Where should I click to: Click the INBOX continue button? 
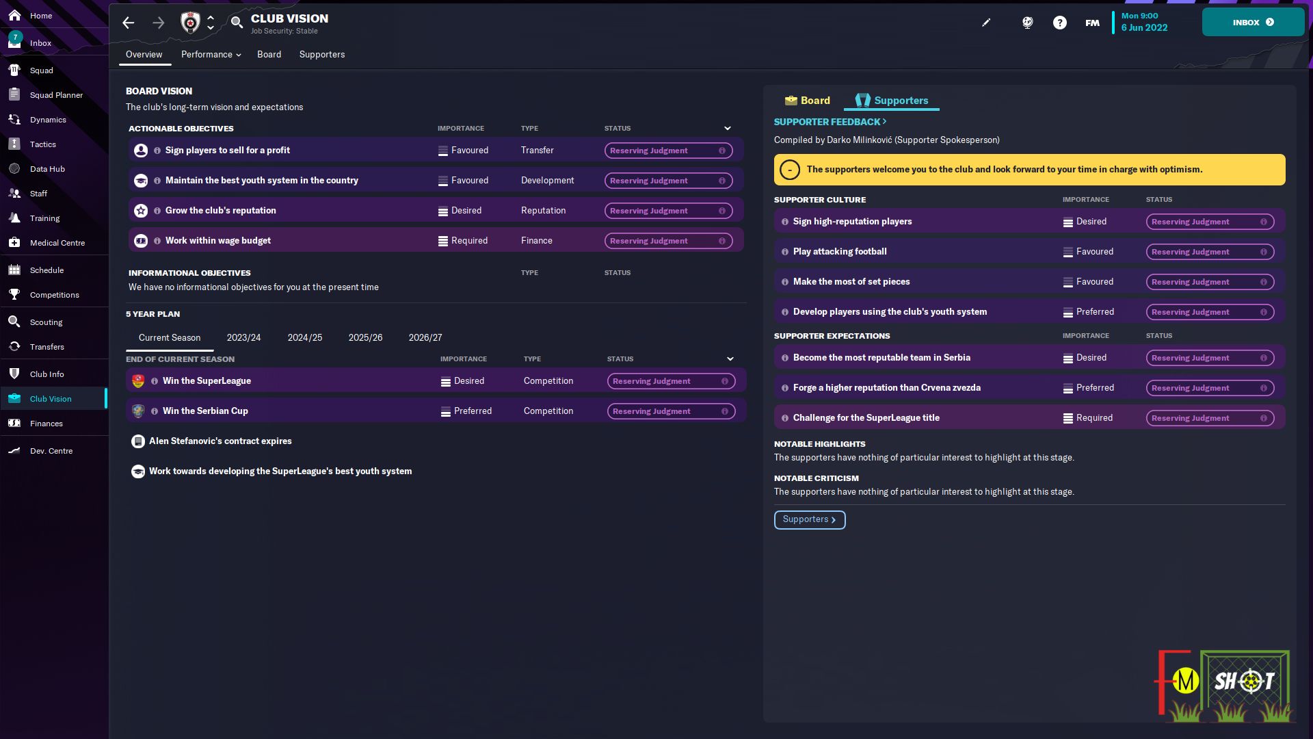pos(1253,23)
